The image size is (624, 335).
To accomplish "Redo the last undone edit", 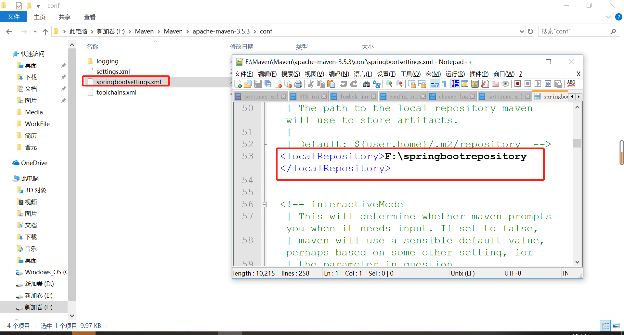I will pyautogui.click(x=354, y=84).
